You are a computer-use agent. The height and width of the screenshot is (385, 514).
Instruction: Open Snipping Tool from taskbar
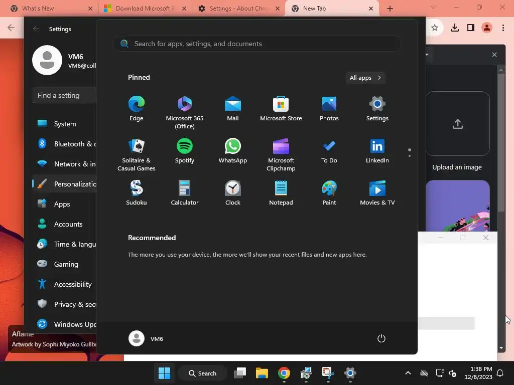pos(328,373)
